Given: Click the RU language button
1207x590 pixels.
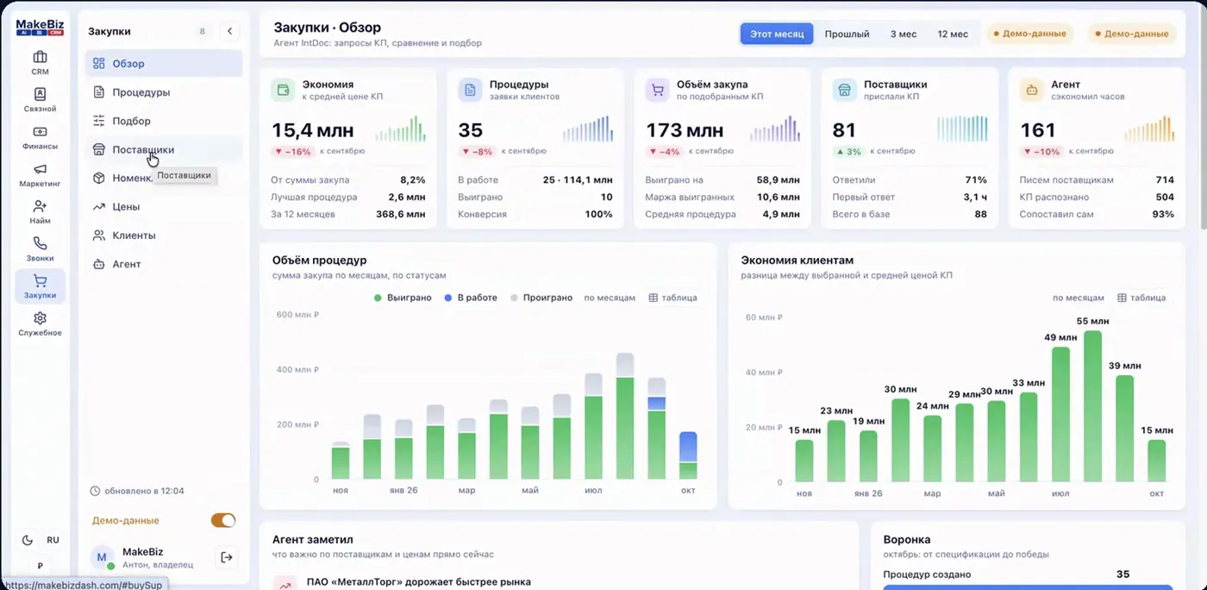Looking at the screenshot, I should 53,540.
